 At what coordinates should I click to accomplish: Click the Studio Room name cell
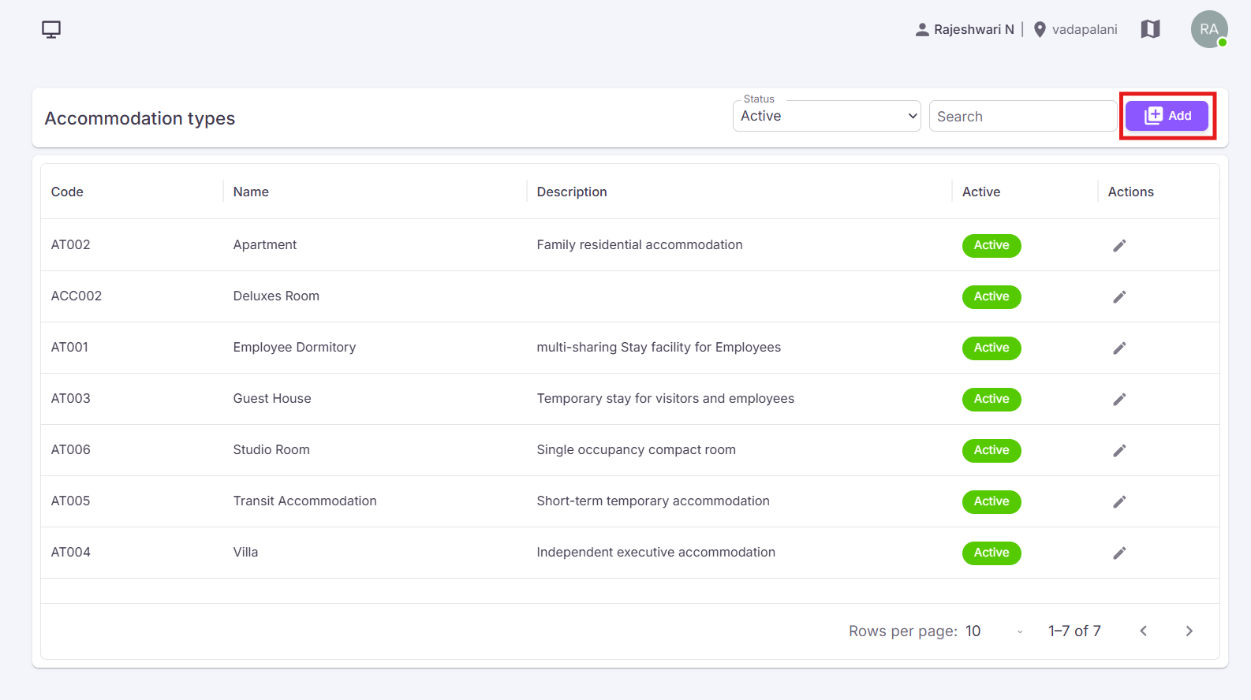271,449
